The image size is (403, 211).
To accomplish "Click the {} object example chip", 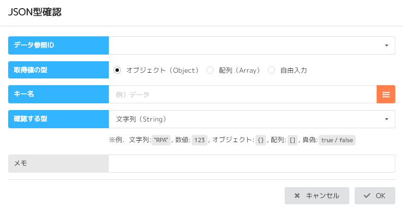I will click(x=261, y=141).
